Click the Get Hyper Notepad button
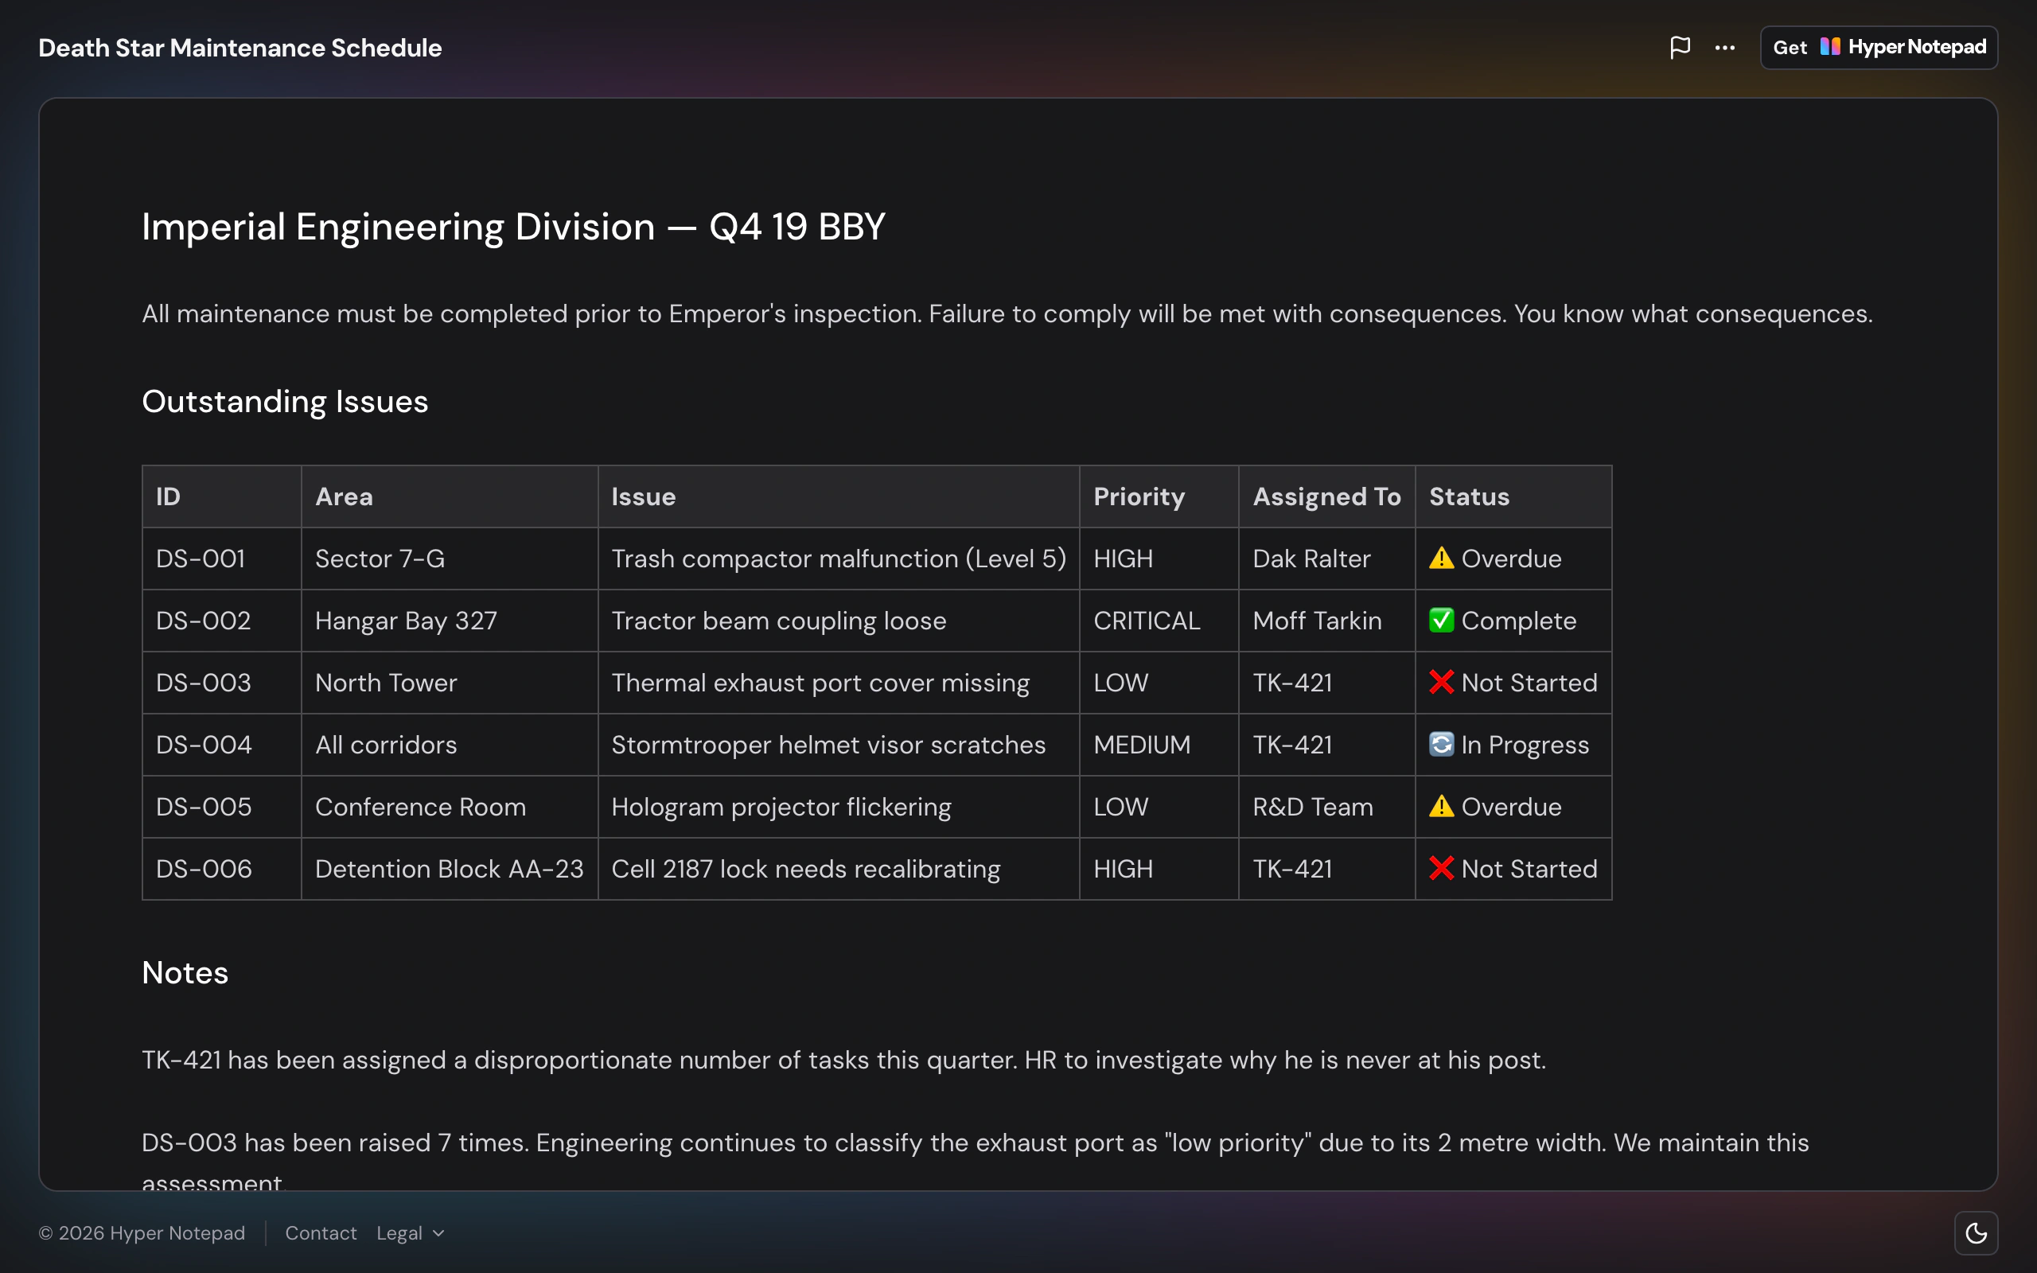Image resolution: width=2037 pixels, height=1273 pixels. coord(1879,48)
